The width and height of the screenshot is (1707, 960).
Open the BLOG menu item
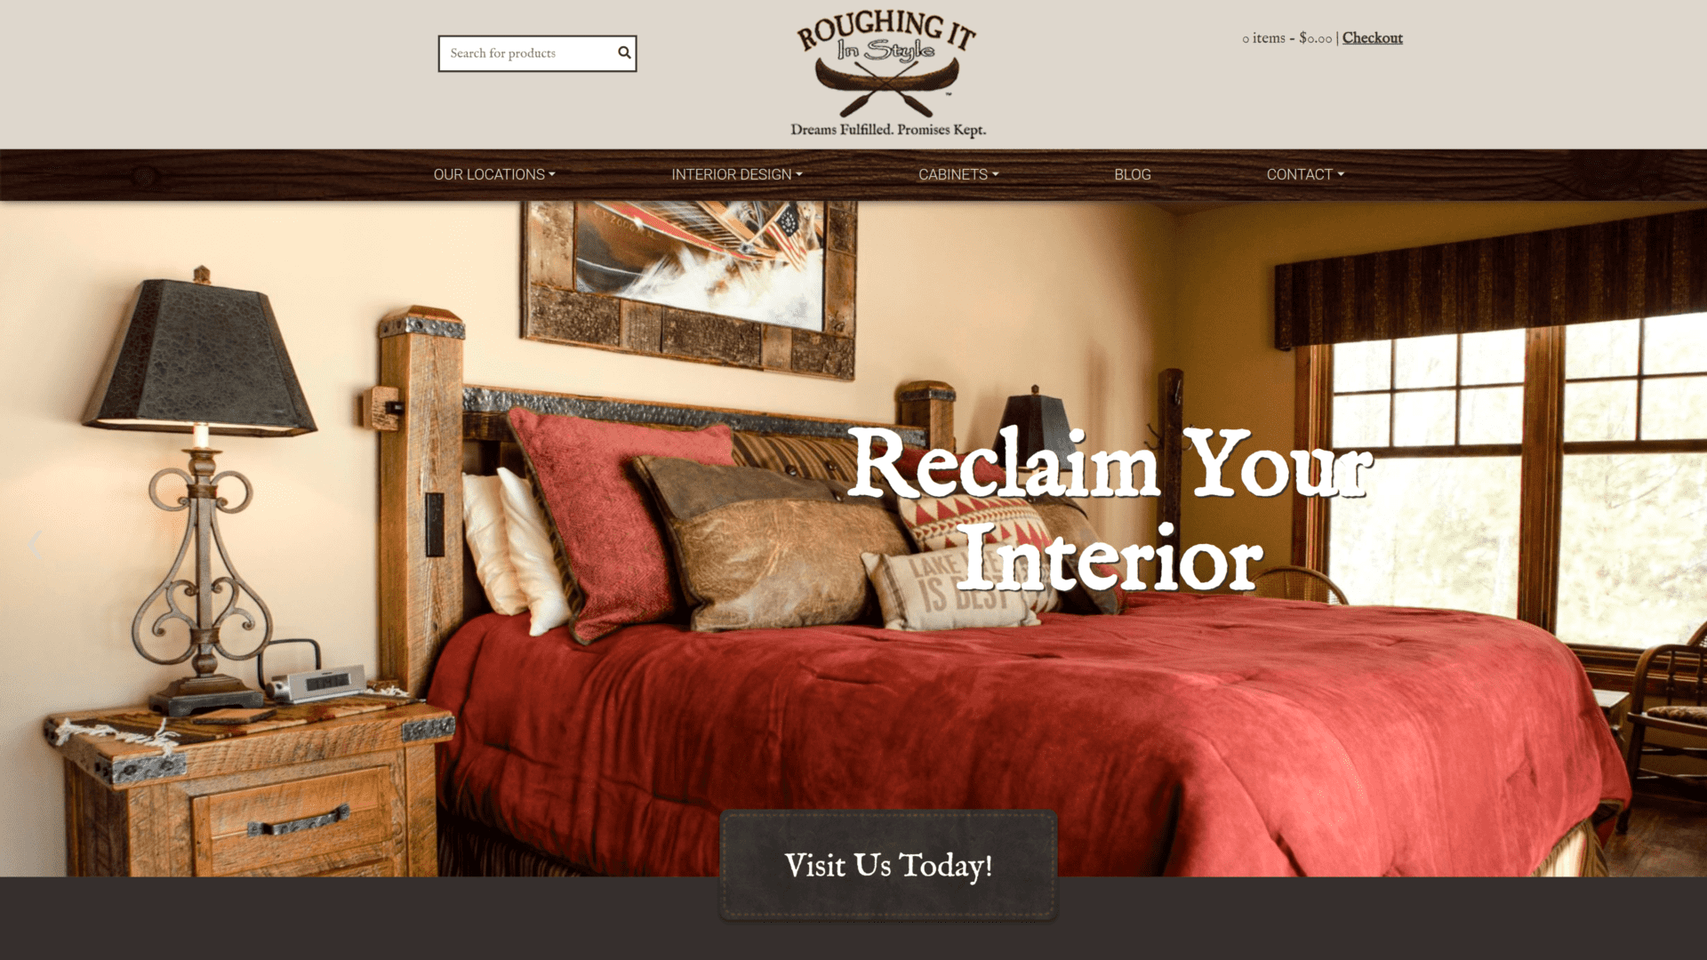[1132, 173]
